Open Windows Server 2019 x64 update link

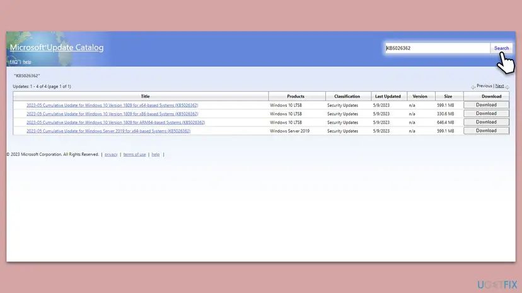pos(108,131)
